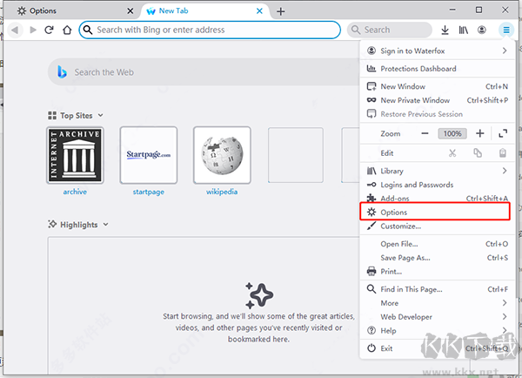Click the Paste clipboard icon

(503, 153)
